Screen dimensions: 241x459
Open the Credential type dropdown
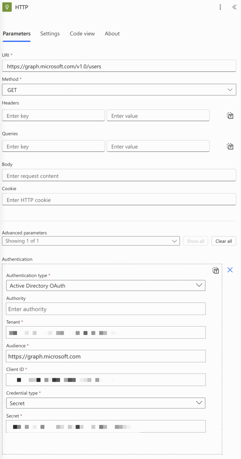point(106,403)
